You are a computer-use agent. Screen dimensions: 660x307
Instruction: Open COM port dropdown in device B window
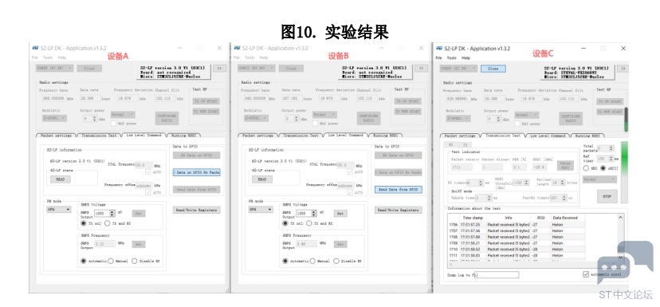click(257, 68)
